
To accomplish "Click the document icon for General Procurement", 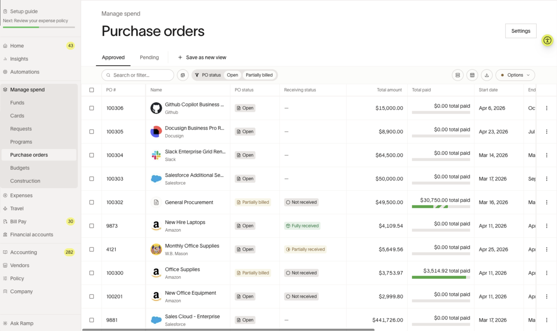I will tap(156, 202).
